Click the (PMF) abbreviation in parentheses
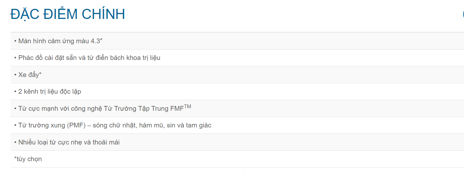Screen dimensions: 464x176 click(x=76, y=126)
